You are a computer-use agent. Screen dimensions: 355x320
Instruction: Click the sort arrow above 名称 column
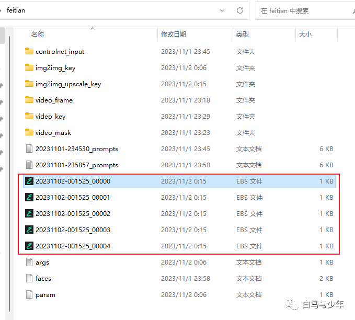point(93,29)
